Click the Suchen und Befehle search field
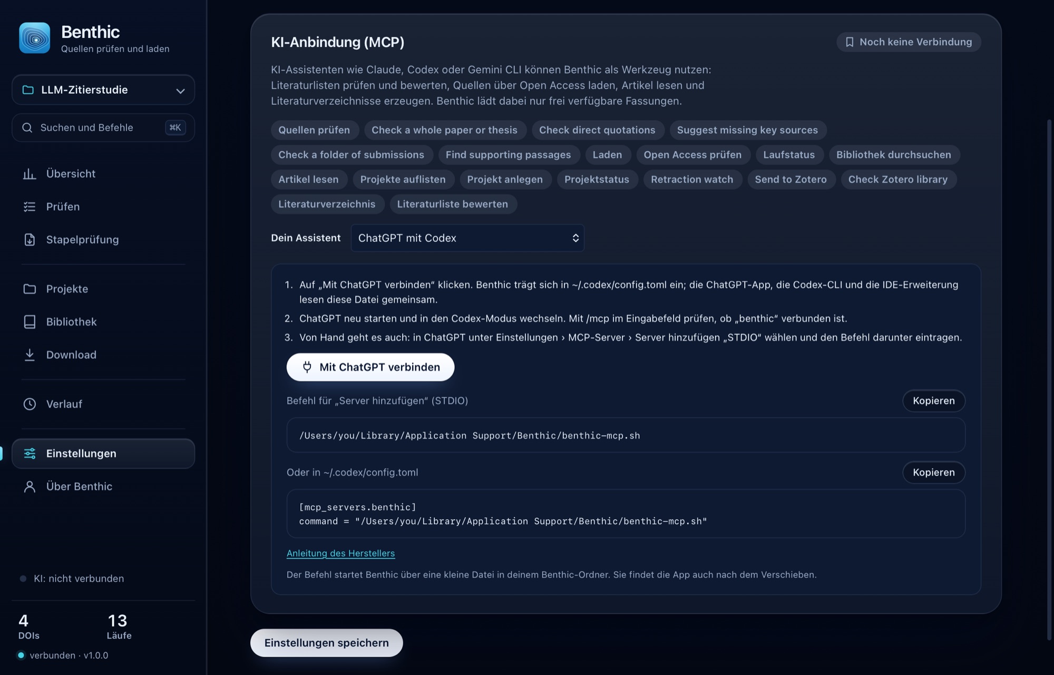This screenshot has height=675, width=1054. [103, 128]
